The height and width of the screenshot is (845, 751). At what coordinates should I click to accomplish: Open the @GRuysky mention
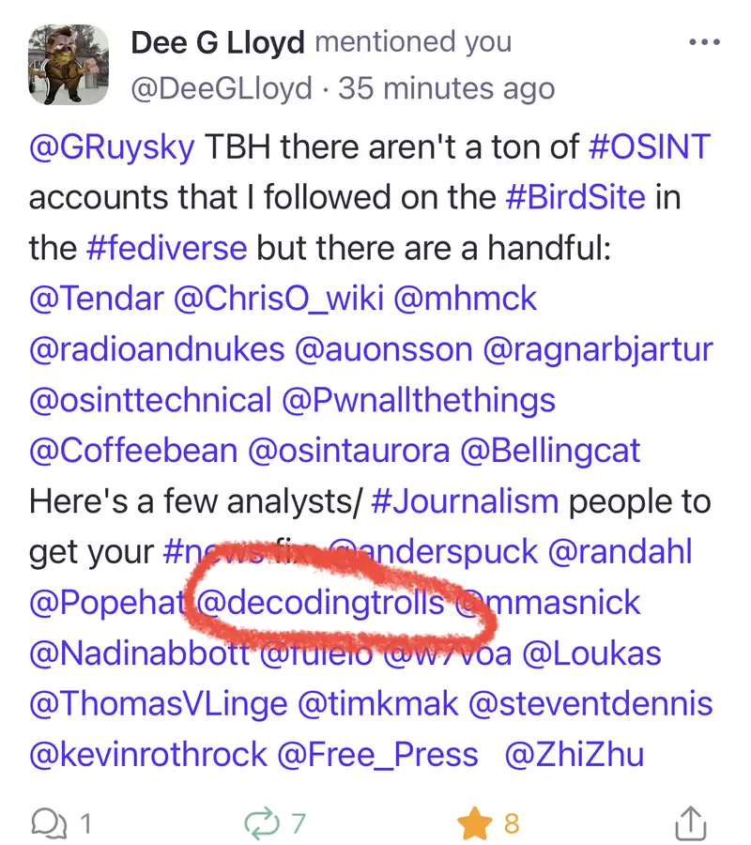(x=113, y=147)
